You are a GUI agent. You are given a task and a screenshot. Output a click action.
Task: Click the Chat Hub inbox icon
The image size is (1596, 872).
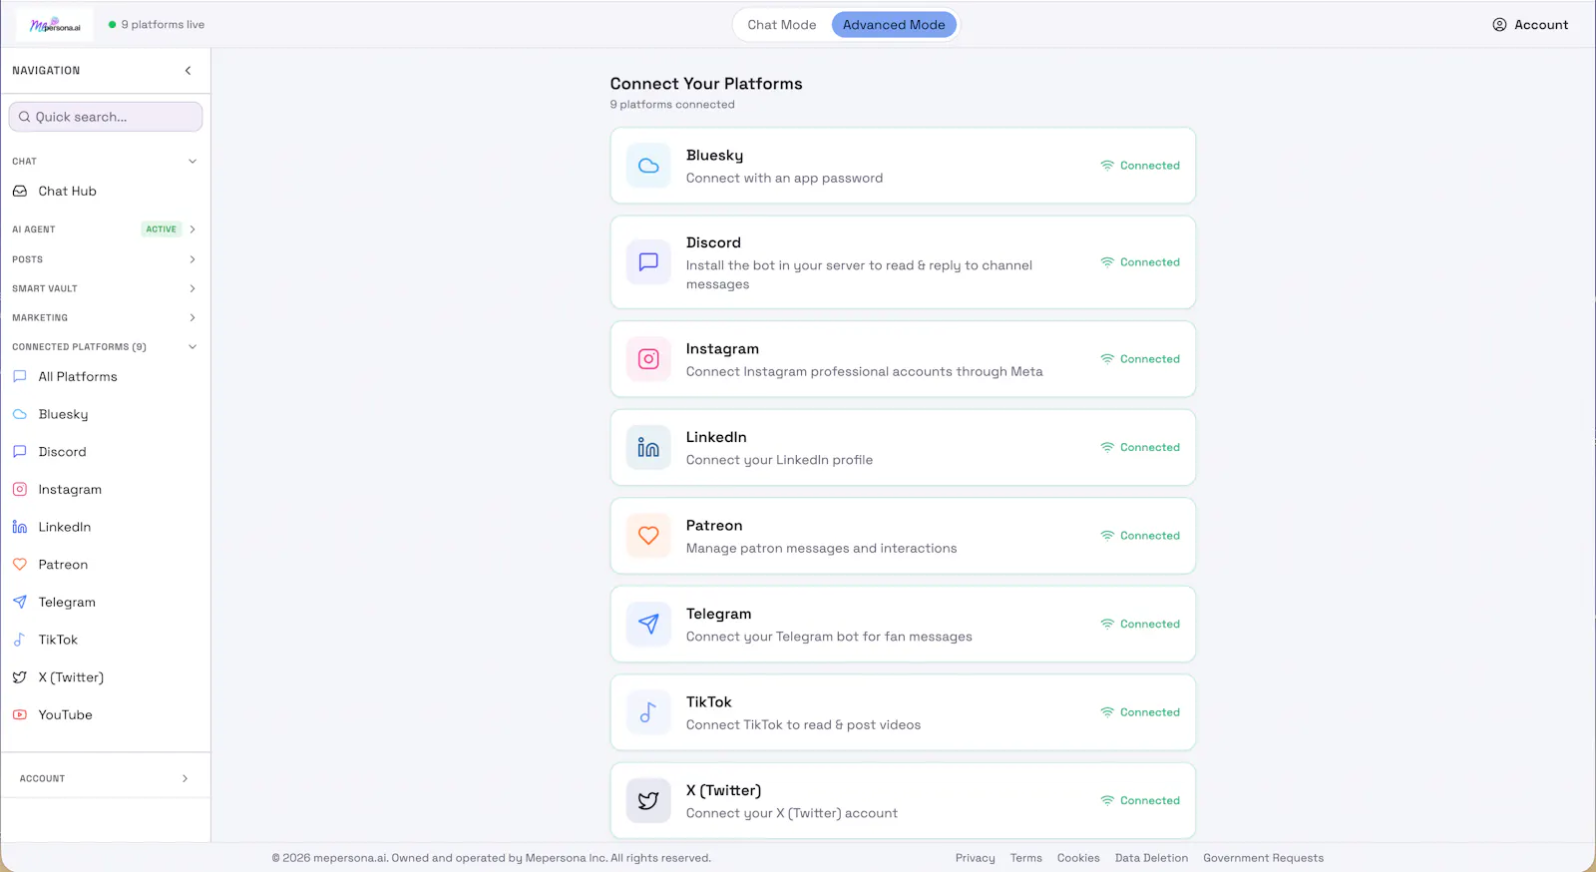pos(20,192)
